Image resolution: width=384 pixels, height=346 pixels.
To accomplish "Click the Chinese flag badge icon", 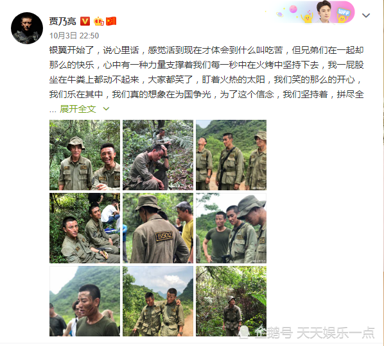I will point(111,21).
